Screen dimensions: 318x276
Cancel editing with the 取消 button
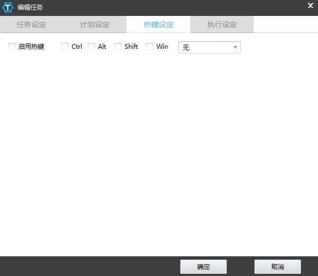(278, 266)
